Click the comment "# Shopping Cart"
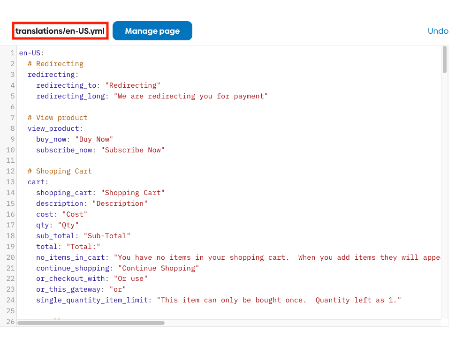 pos(60,171)
